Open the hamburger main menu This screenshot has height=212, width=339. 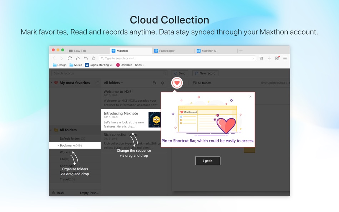pyautogui.click(x=285, y=59)
